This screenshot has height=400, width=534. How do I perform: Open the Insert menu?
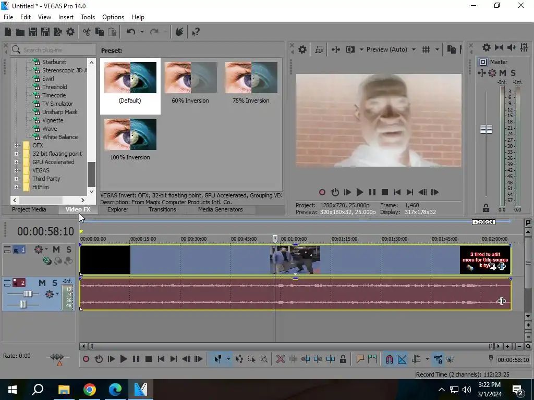(x=66, y=17)
